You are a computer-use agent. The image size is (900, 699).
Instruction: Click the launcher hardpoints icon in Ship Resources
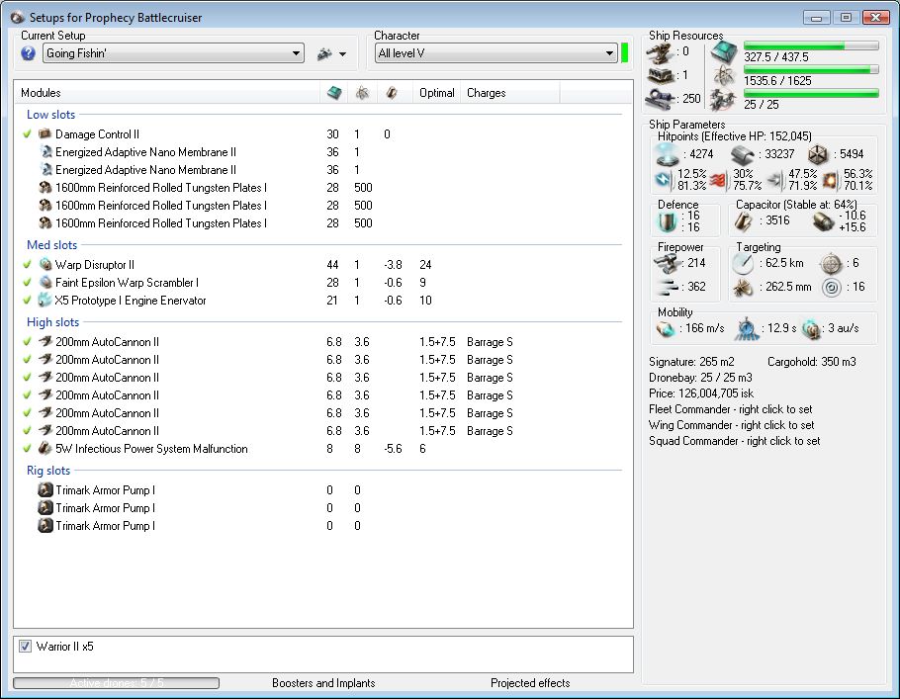click(x=660, y=75)
